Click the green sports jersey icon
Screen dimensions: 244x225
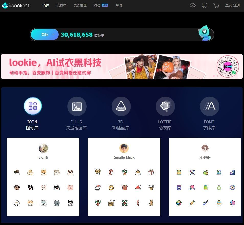click(206, 188)
